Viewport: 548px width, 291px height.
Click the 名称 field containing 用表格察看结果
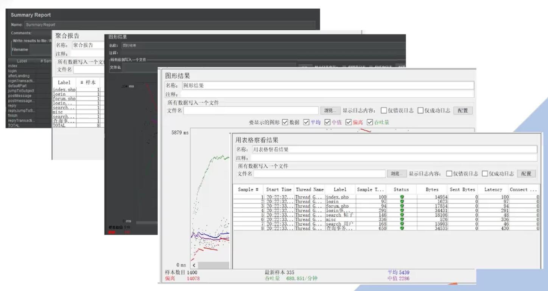[x=394, y=149]
